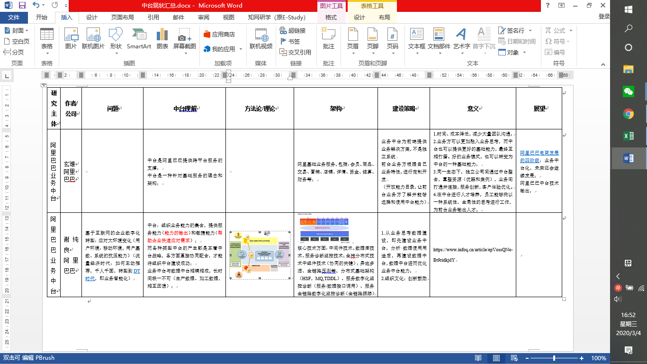Image resolution: width=647 pixels, height=364 pixels.
Task: Click the SmartArt icon
Action: tap(139, 38)
